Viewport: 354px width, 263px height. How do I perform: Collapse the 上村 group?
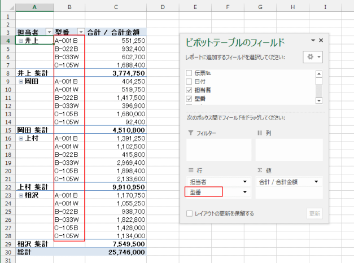tap(21, 138)
